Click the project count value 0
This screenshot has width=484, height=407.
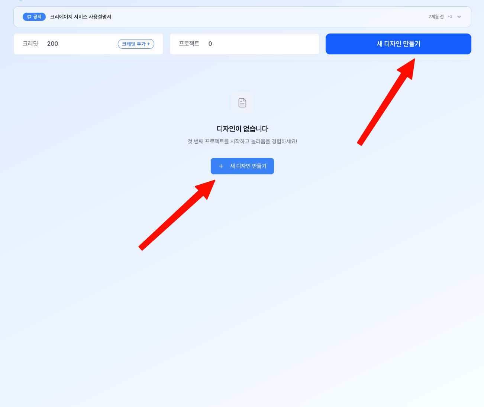(x=210, y=44)
